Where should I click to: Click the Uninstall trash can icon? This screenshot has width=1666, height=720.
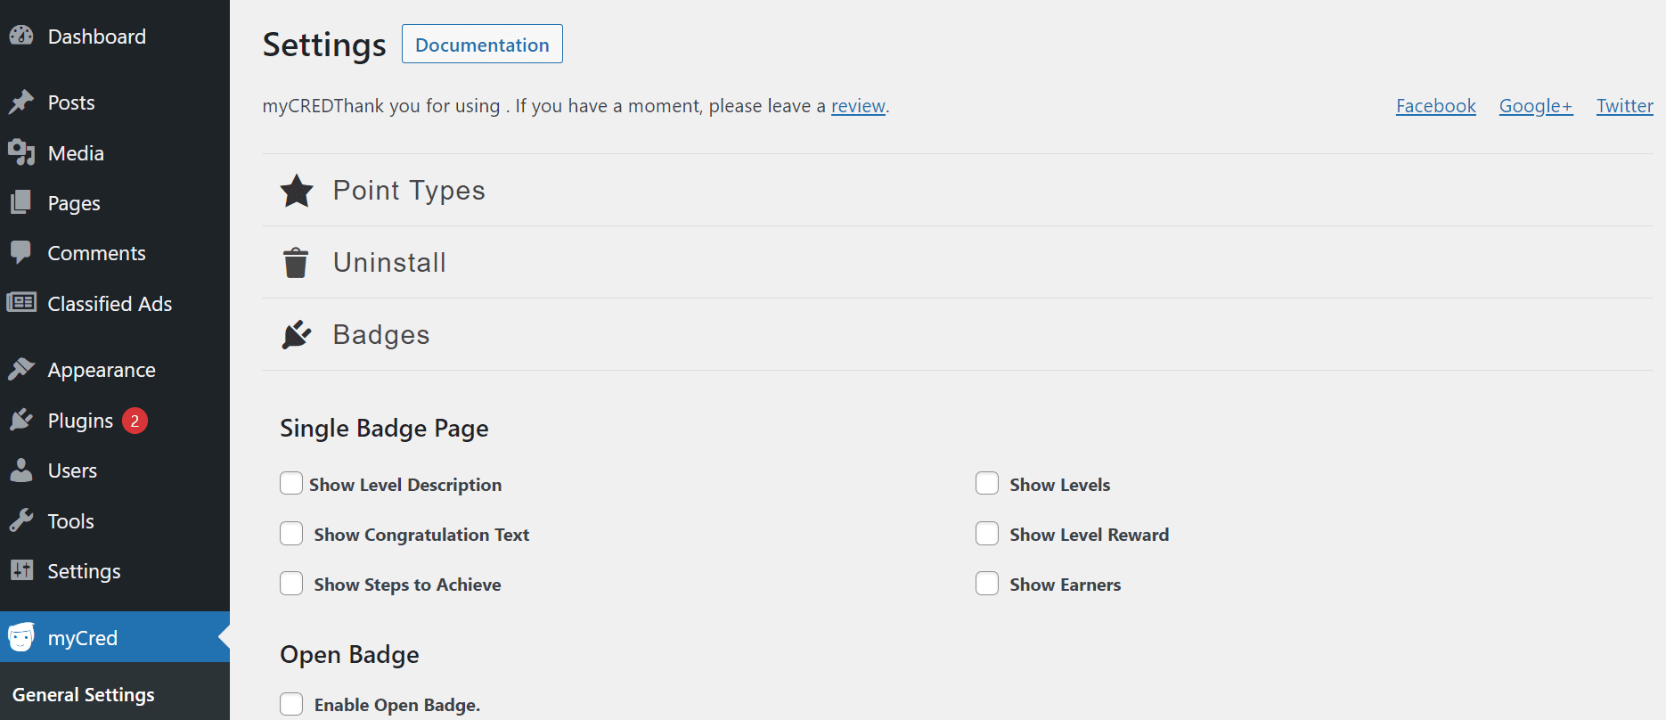coord(297,262)
